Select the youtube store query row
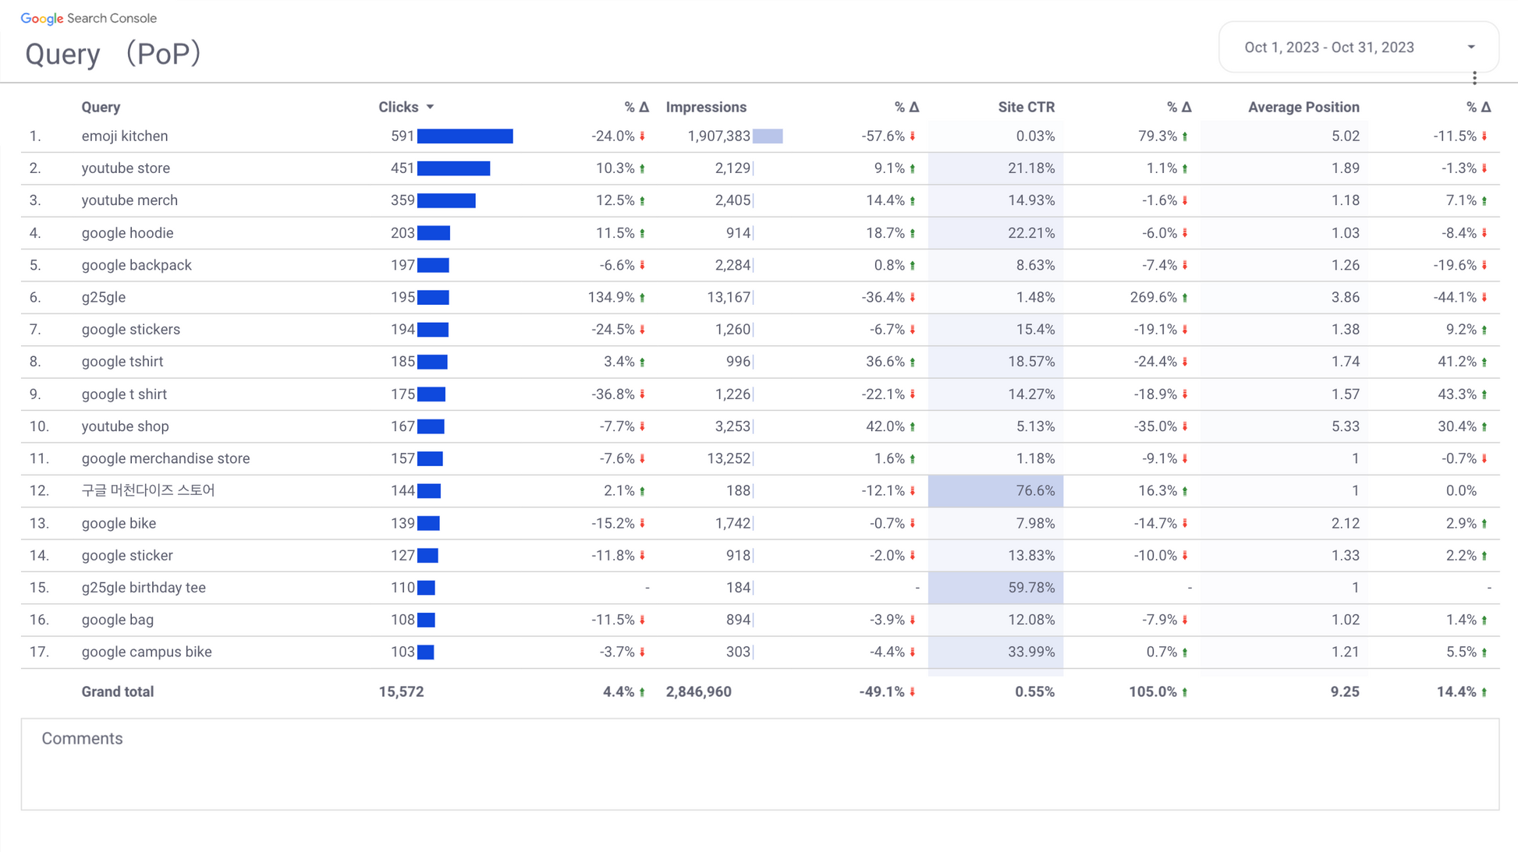1518x852 pixels. [x=126, y=168]
